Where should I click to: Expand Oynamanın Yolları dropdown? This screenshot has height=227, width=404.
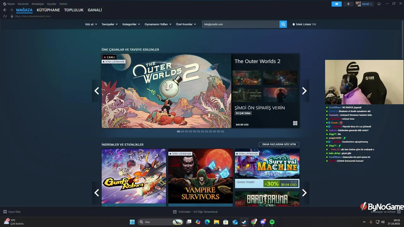tap(158, 24)
